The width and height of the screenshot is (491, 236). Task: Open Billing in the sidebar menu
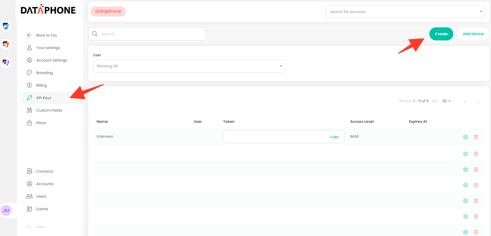coord(42,85)
